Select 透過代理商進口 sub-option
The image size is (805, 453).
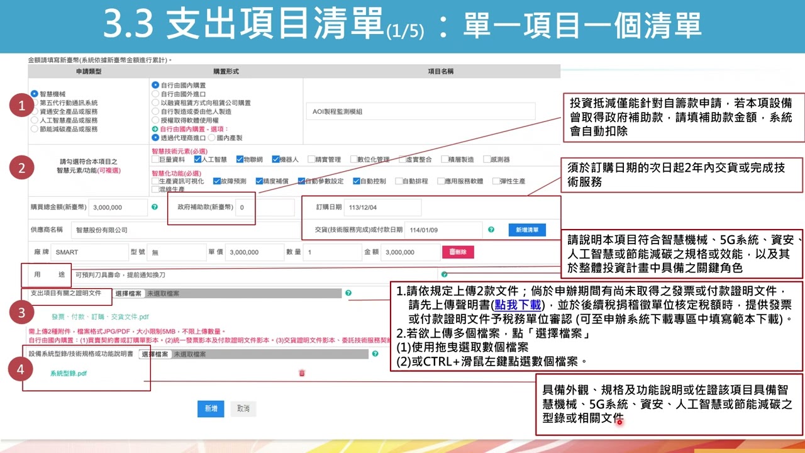[x=155, y=137]
